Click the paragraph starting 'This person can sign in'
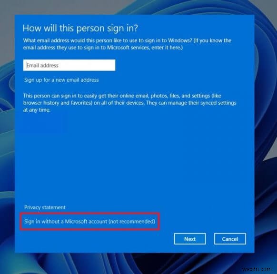The height and width of the screenshot is (274, 277). [x=129, y=103]
